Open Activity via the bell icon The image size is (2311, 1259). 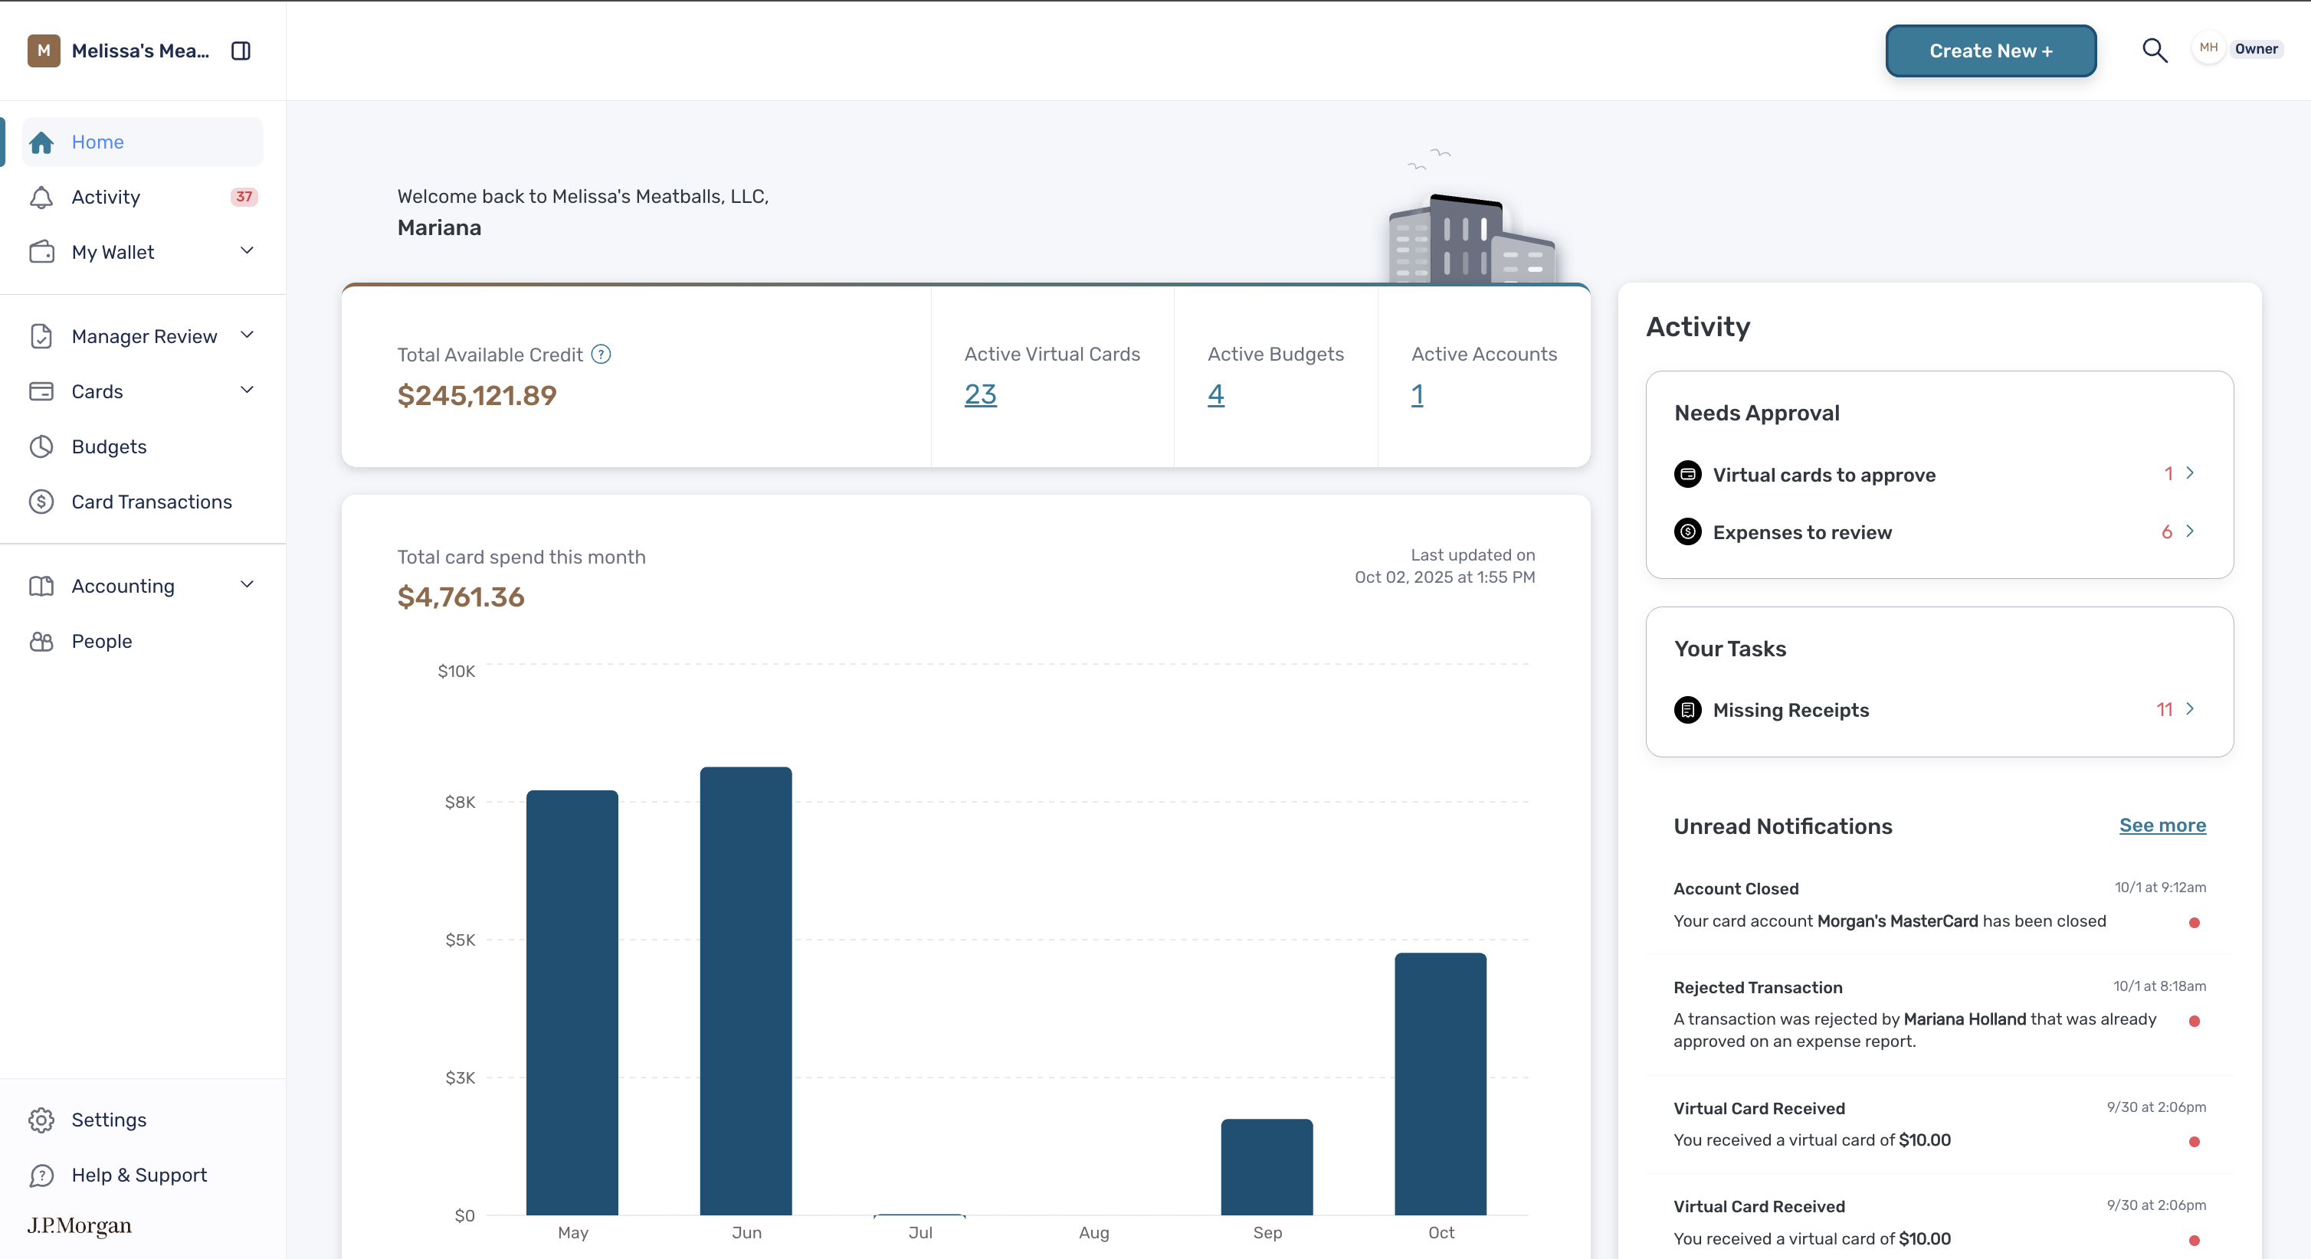(41, 198)
